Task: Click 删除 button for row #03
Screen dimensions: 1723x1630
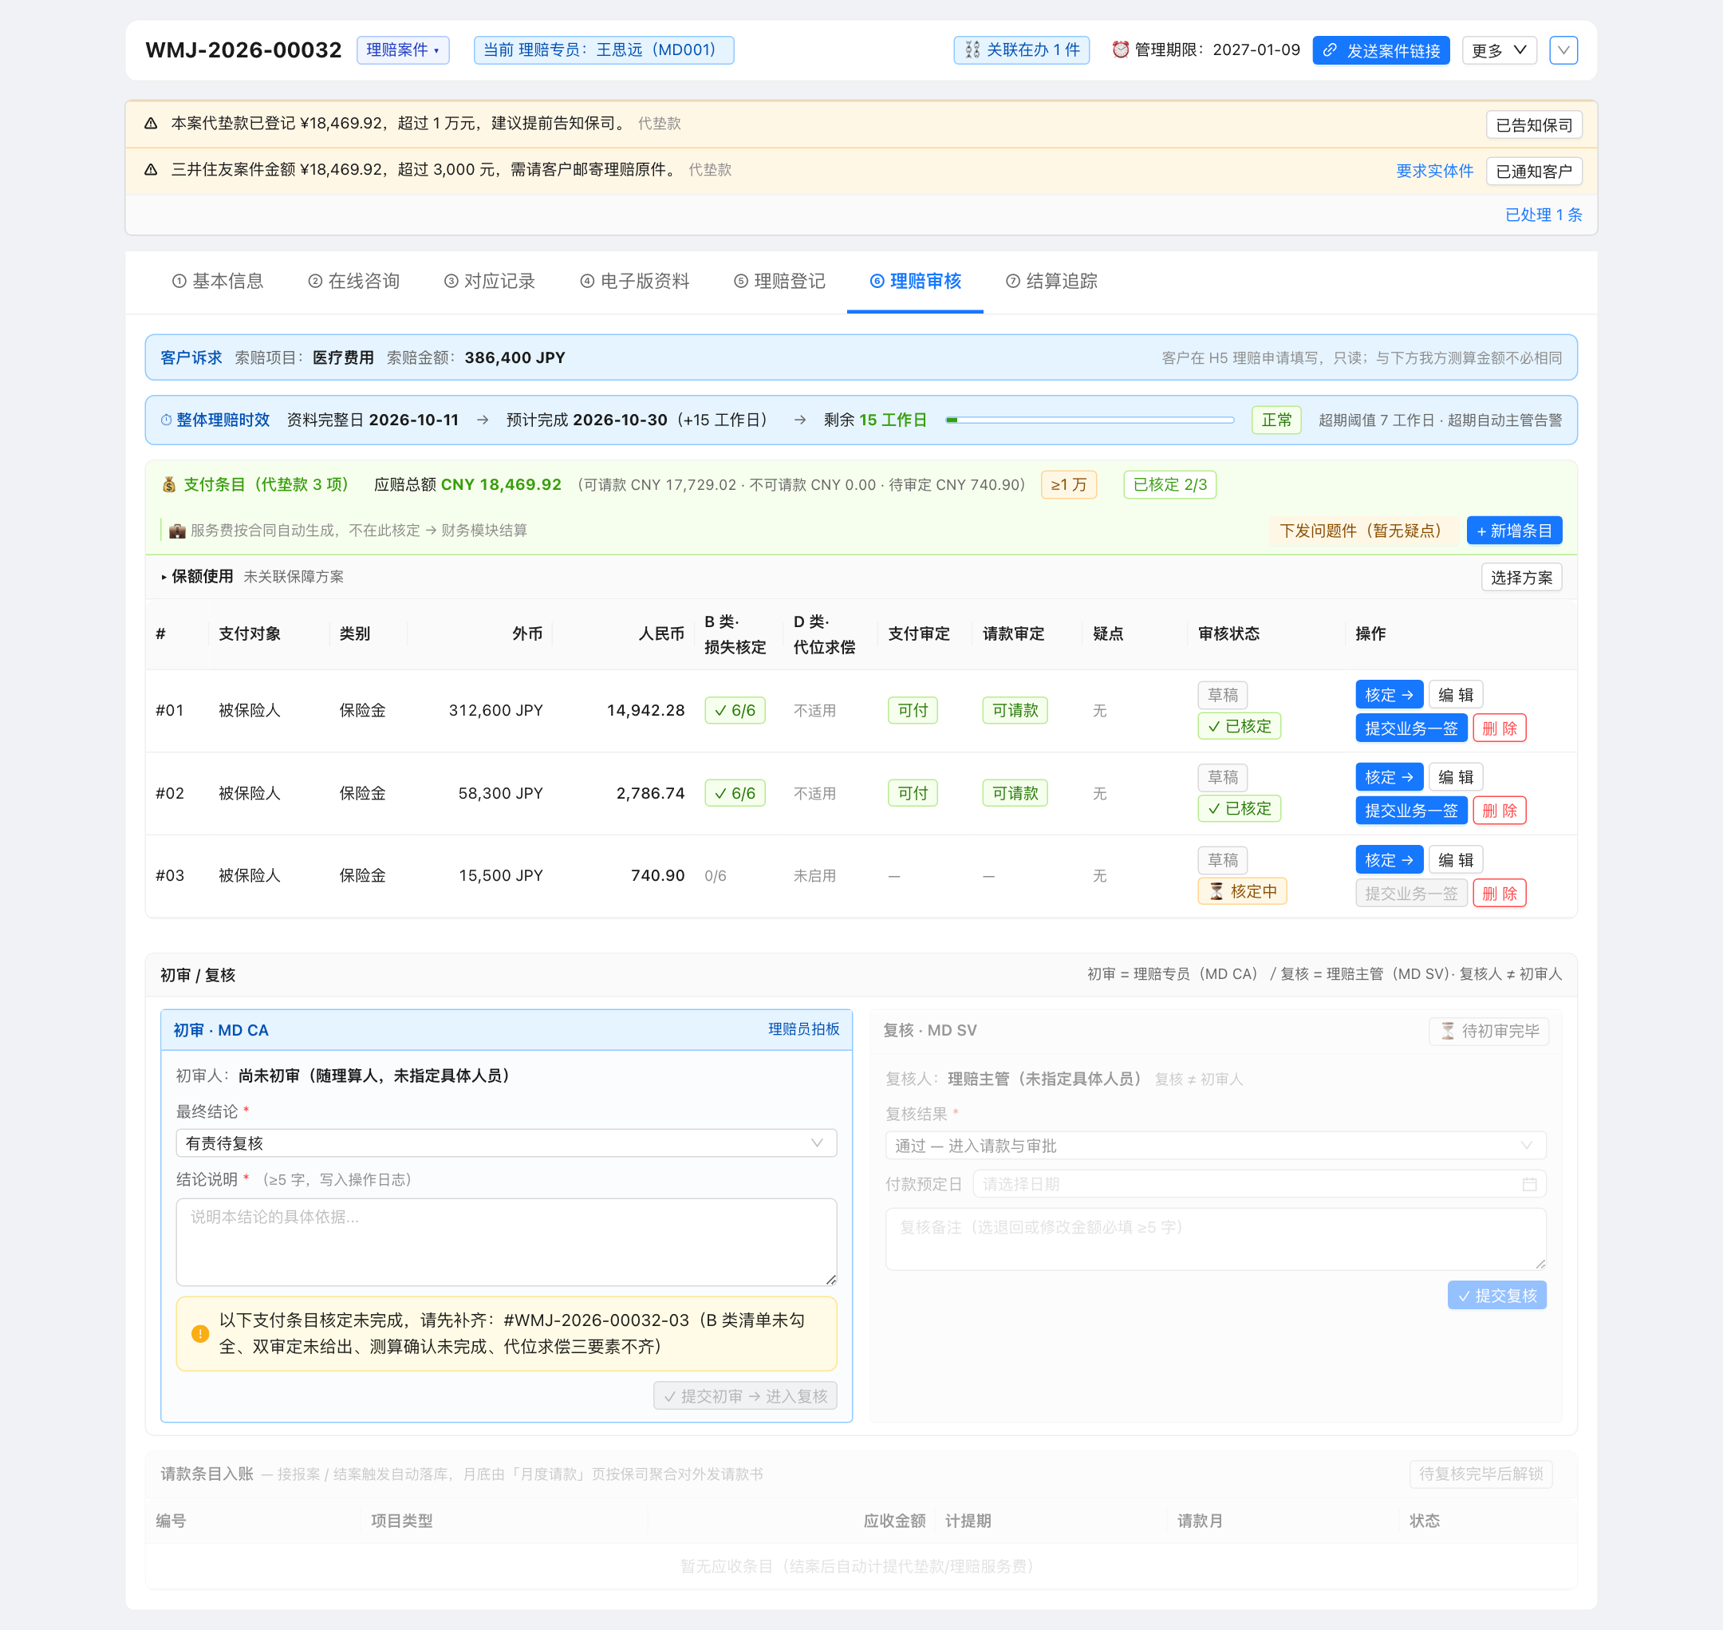Action: (x=1499, y=894)
